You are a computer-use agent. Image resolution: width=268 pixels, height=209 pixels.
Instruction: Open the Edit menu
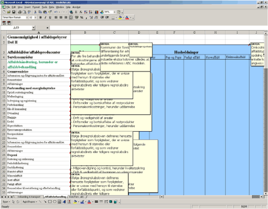(x=14, y=7)
